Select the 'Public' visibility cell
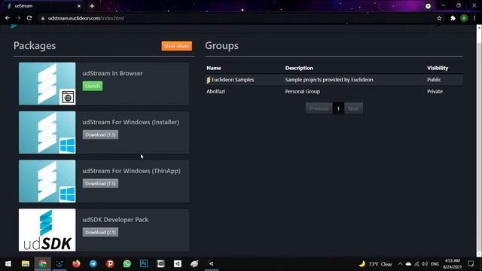The image size is (482, 271). pyautogui.click(x=434, y=80)
